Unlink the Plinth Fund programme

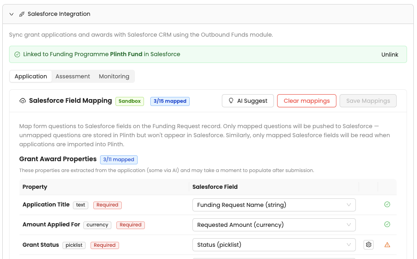tap(390, 54)
